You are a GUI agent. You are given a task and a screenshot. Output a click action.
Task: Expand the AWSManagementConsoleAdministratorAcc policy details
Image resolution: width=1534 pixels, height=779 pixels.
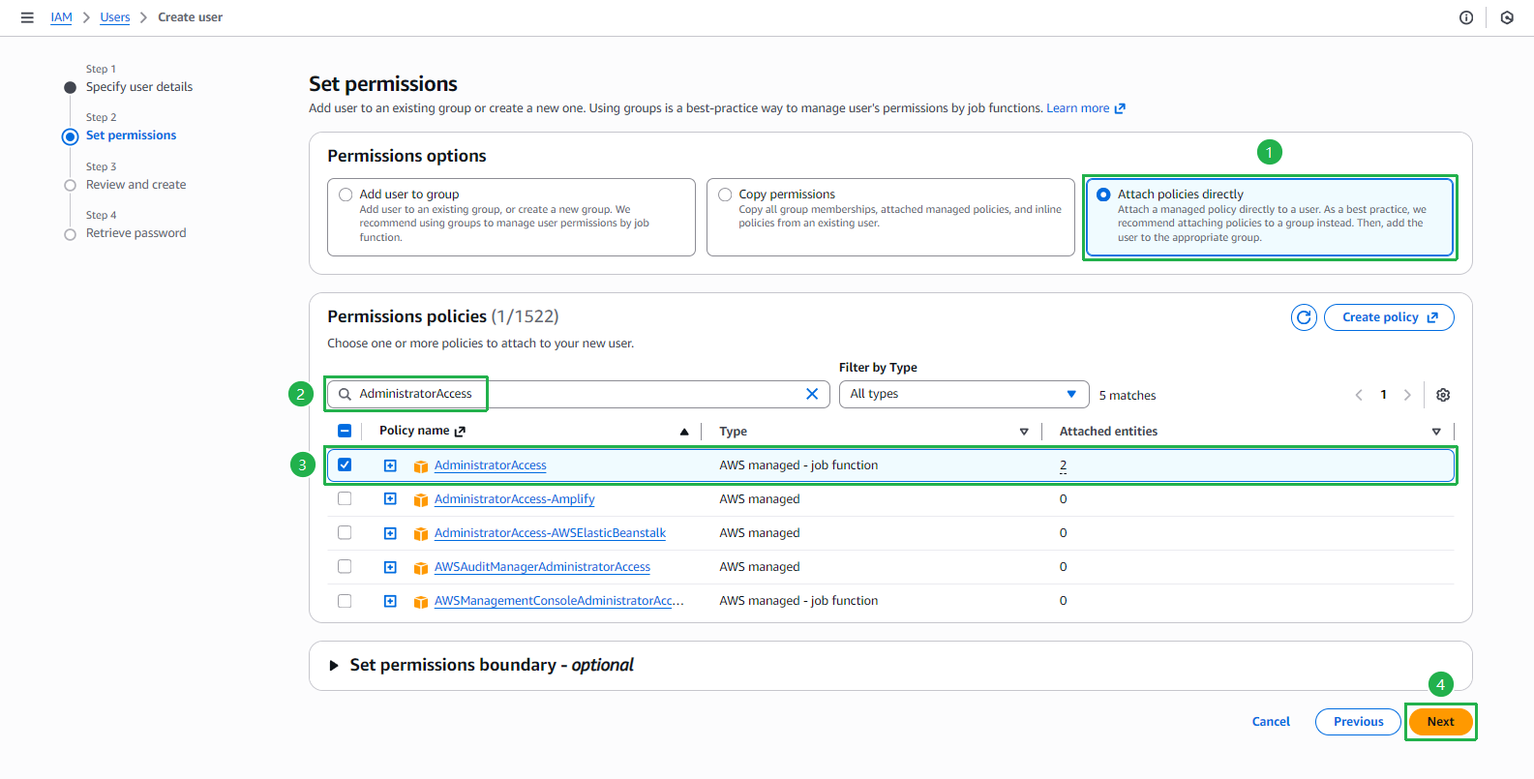click(x=390, y=601)
